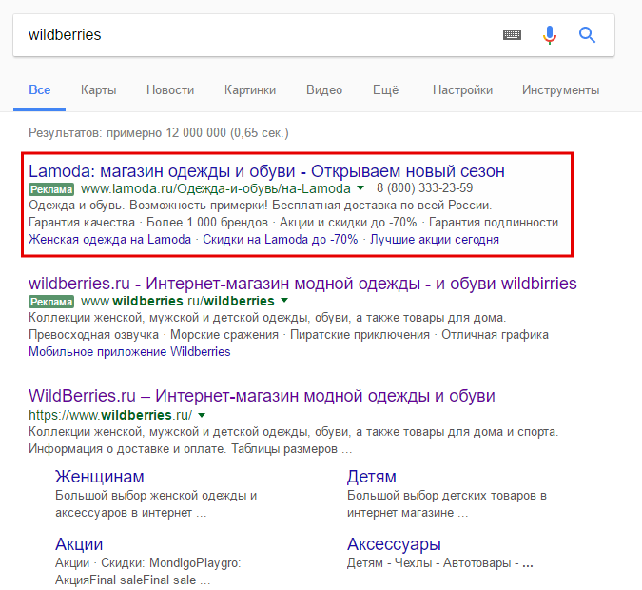
Task: Expand the Ещё menu
Action: coord(385,90)
